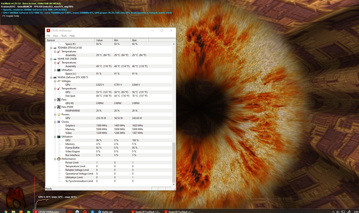Click the fan icon beside Fans PWM
This screenshot has width=359, height=213.
click(59, 107)
